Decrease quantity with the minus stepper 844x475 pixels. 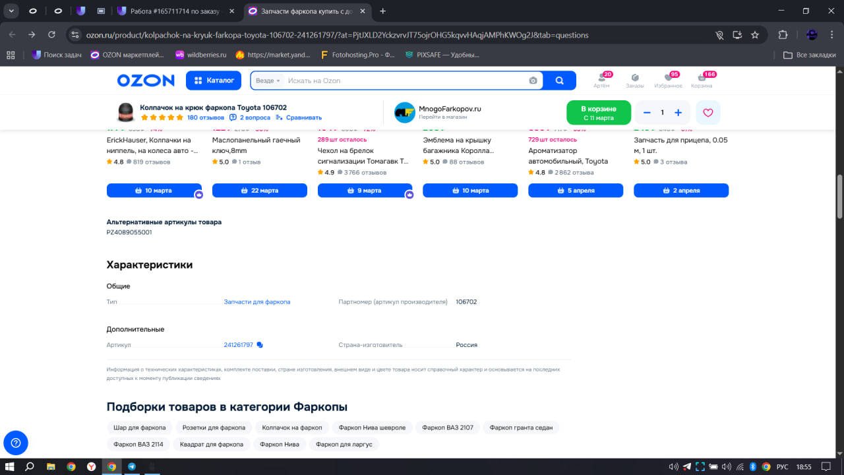pyautogui.click(x=647, y=113)
